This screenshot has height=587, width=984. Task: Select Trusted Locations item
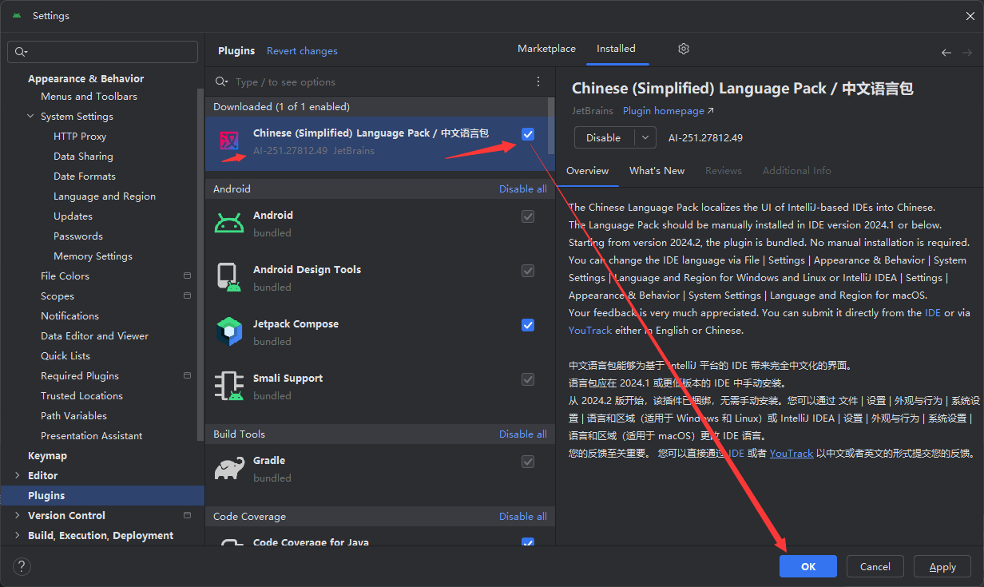[81, 396]
